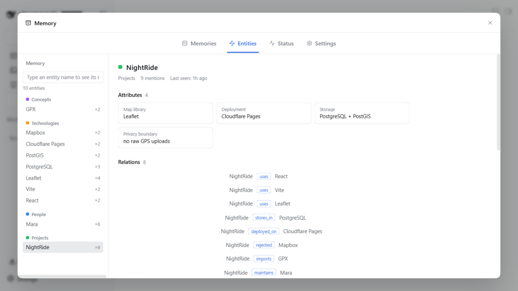Click the 'Concepts' group header in the sidebar
518x291 pixels.
coord(41,99)
